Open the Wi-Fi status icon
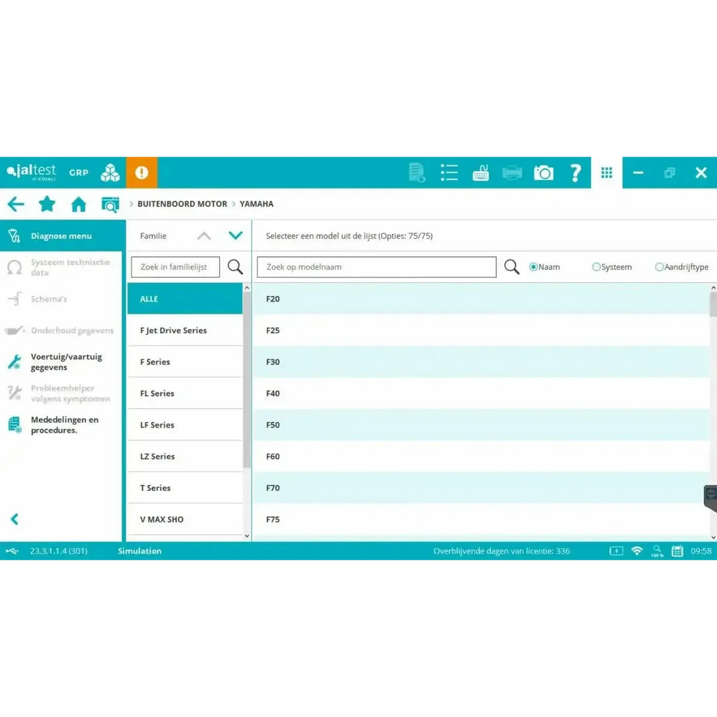717x717 pixels. point(637,551)
